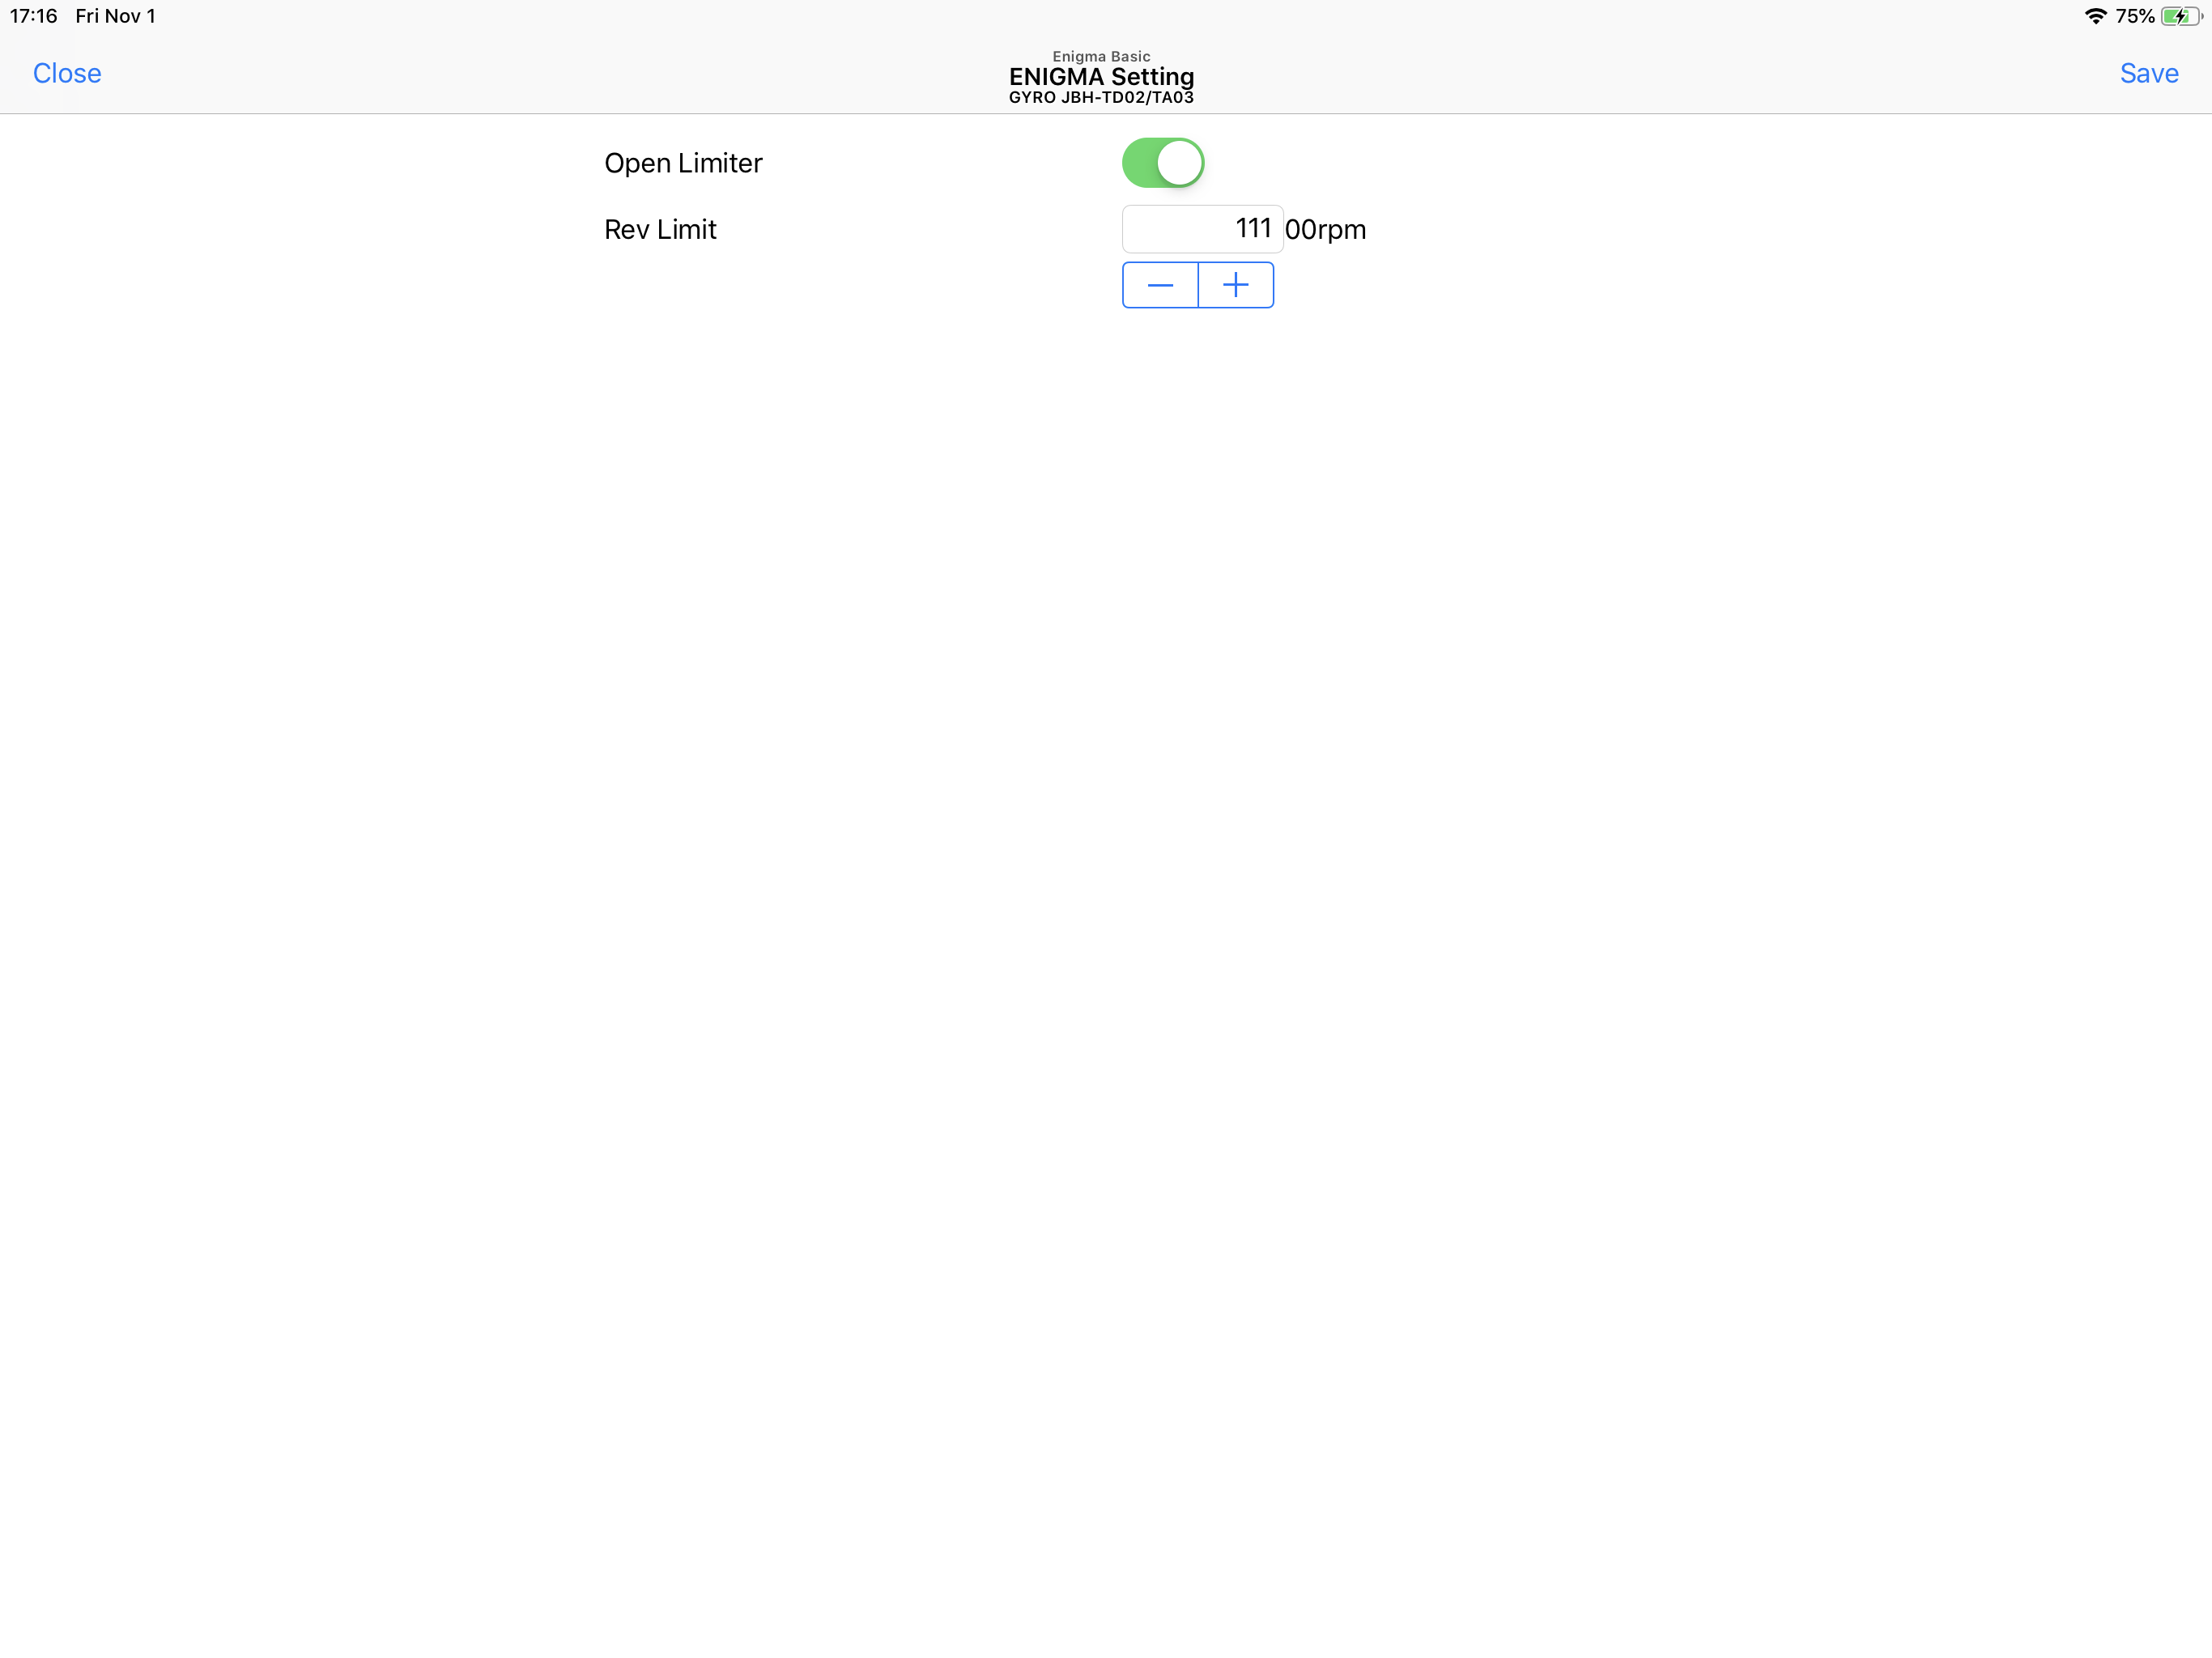This screenshot has width=2212, height=1658.
Task: Toggle the Open Limiter switch
Action: point(1163,163)
